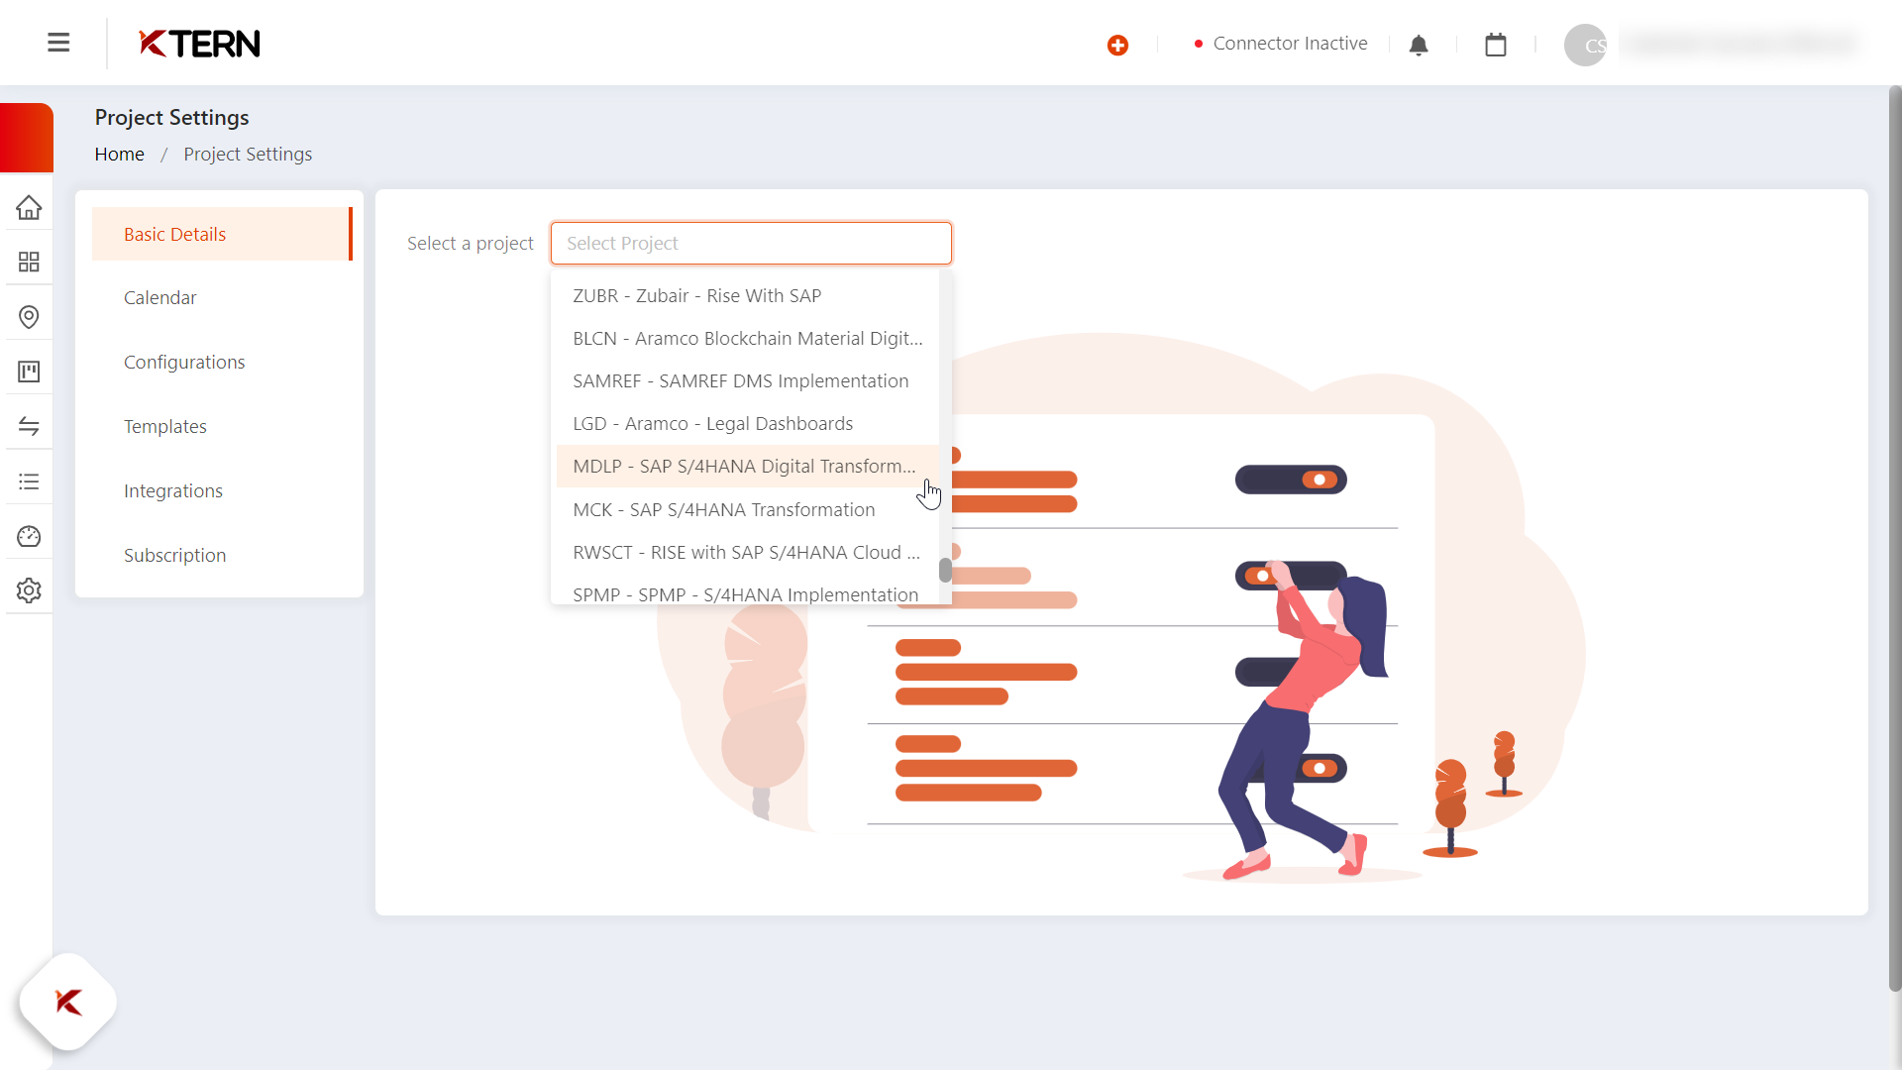Choose SAMREF DMS Implementation project
Screen dimensions: 1902x1070
(747, 380)
